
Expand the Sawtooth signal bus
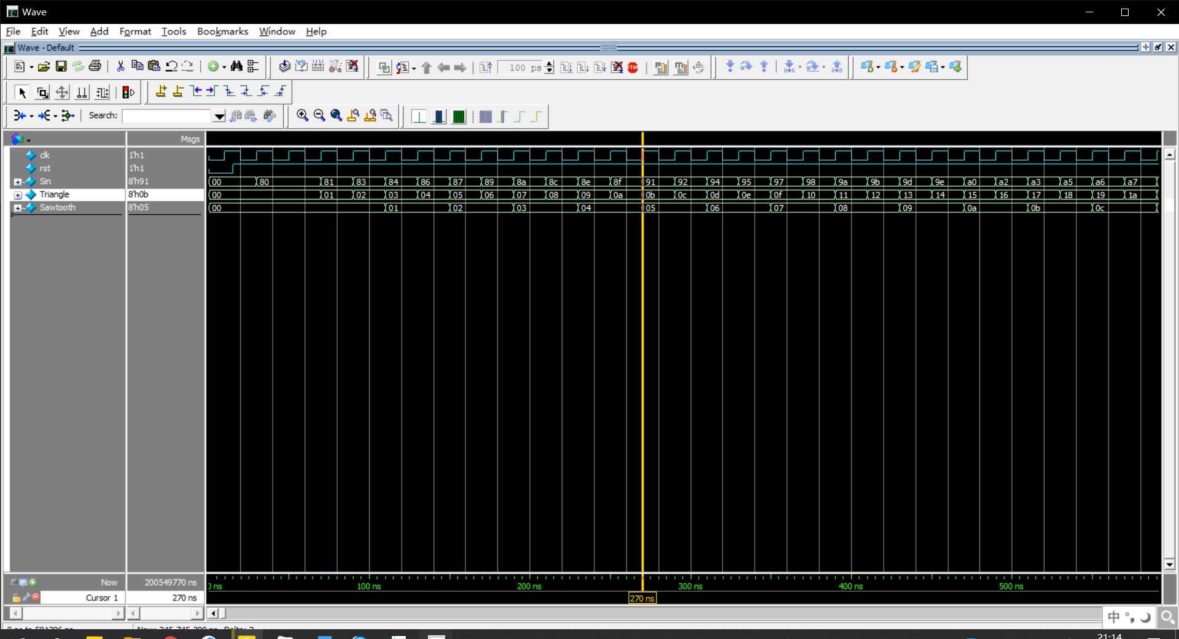coord(18,207)
